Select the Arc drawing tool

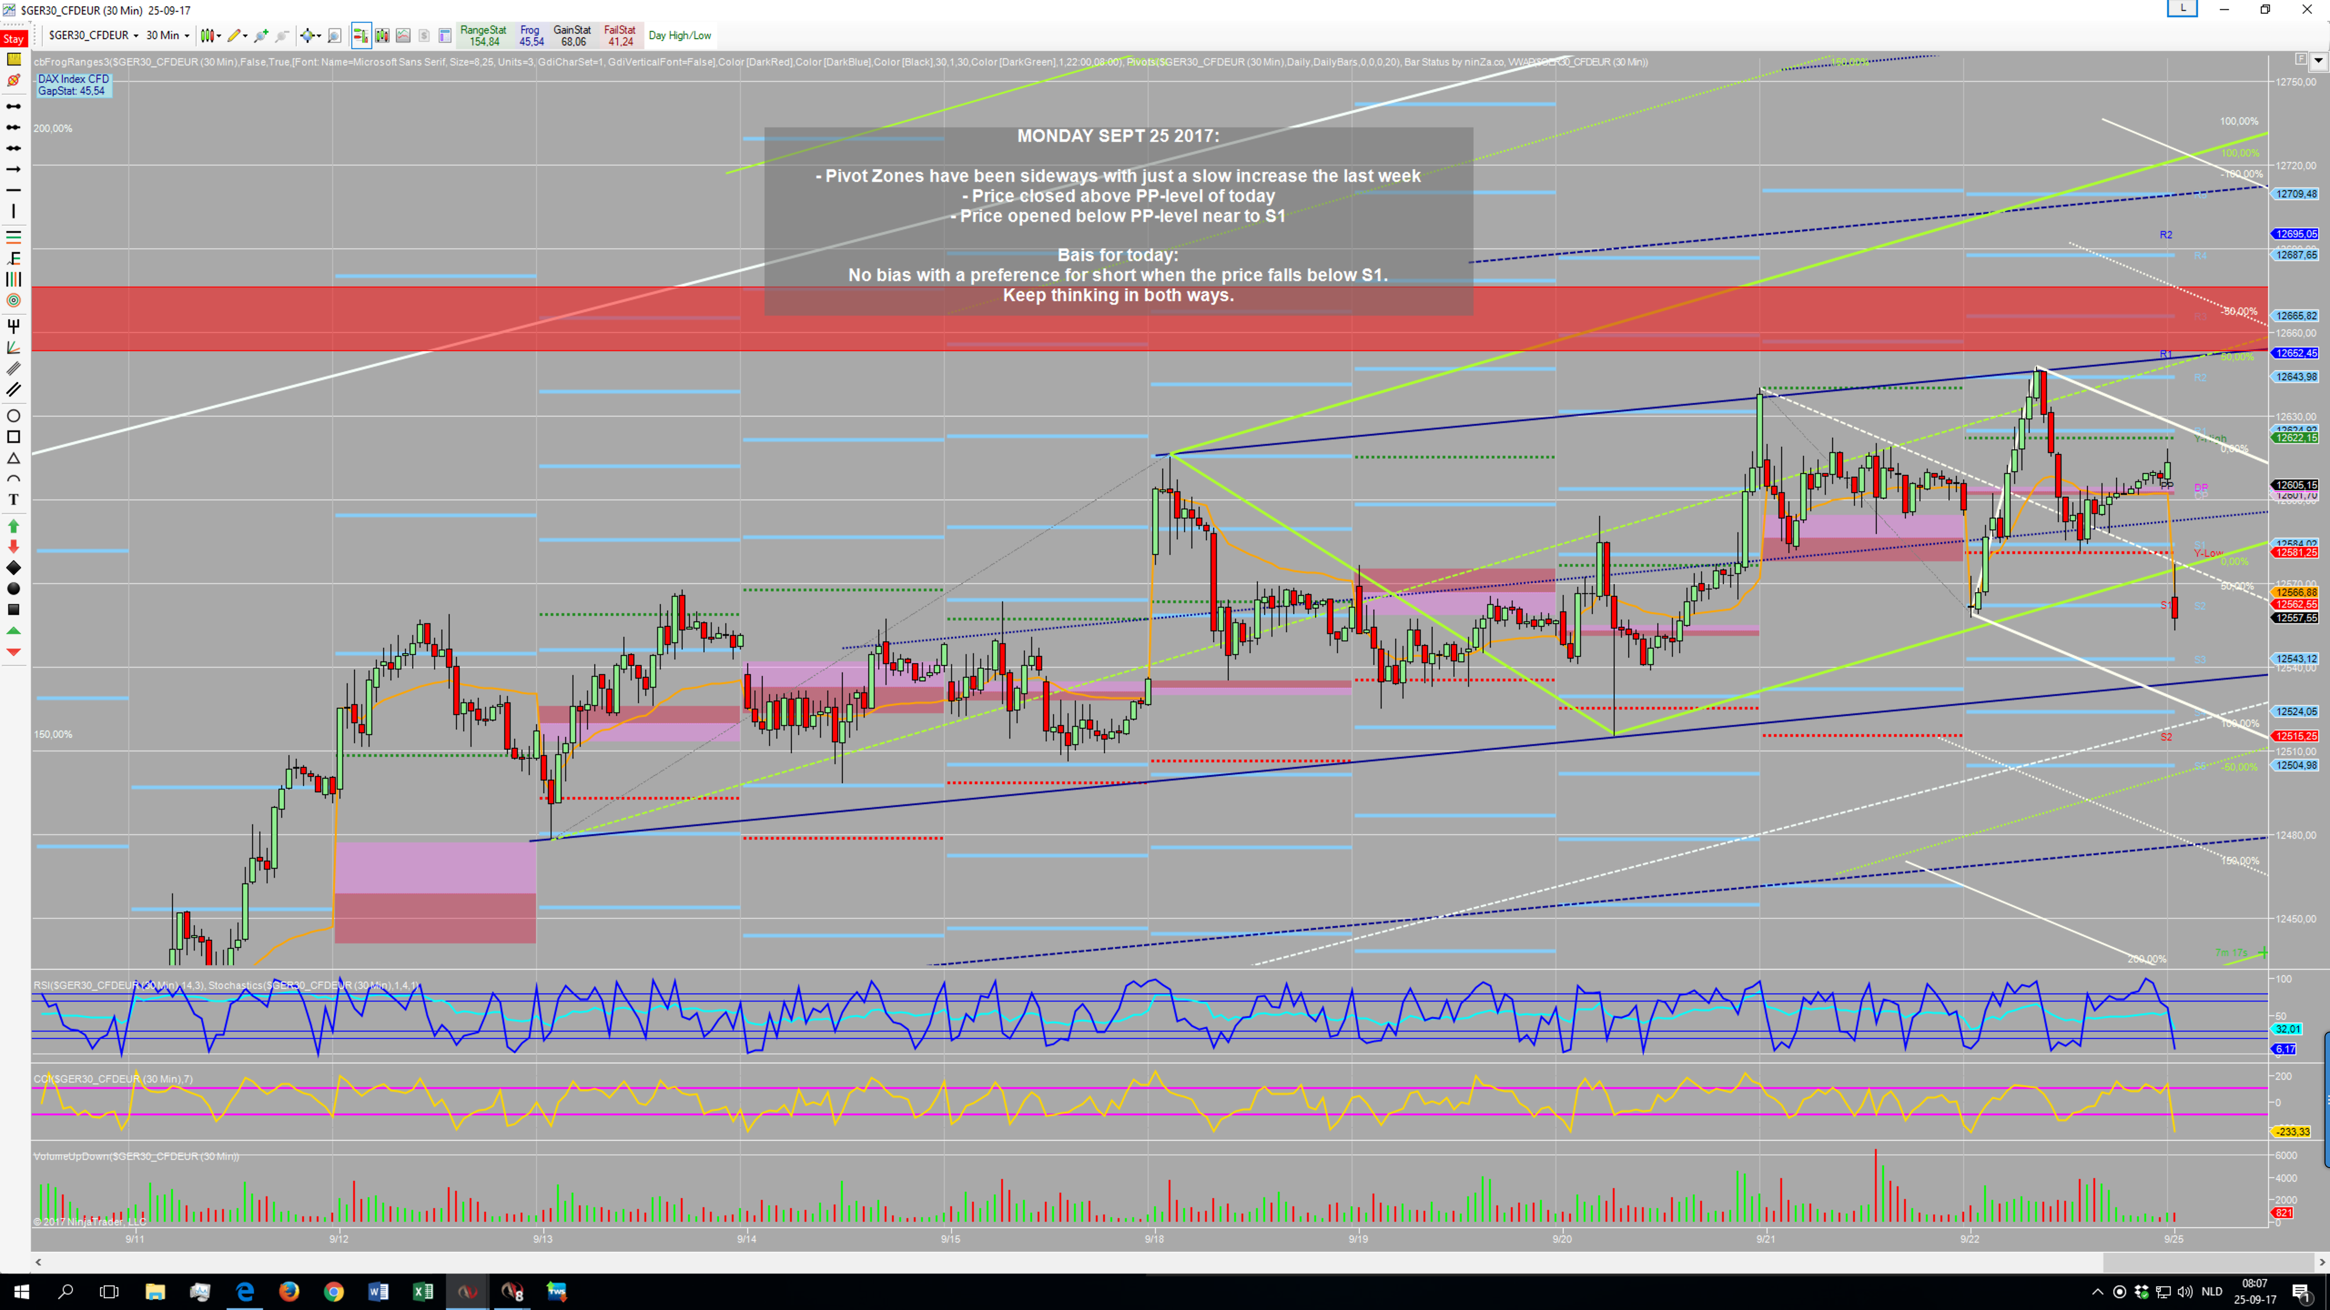14,479
